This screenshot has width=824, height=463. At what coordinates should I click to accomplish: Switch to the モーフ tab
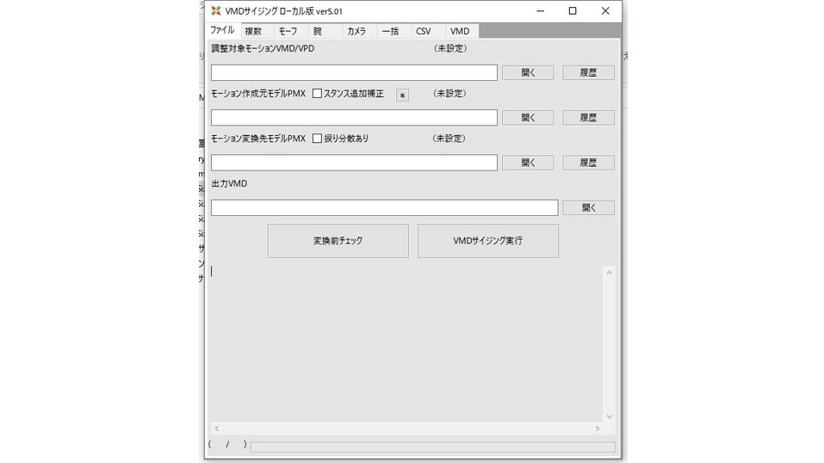[x=288, y=31]
